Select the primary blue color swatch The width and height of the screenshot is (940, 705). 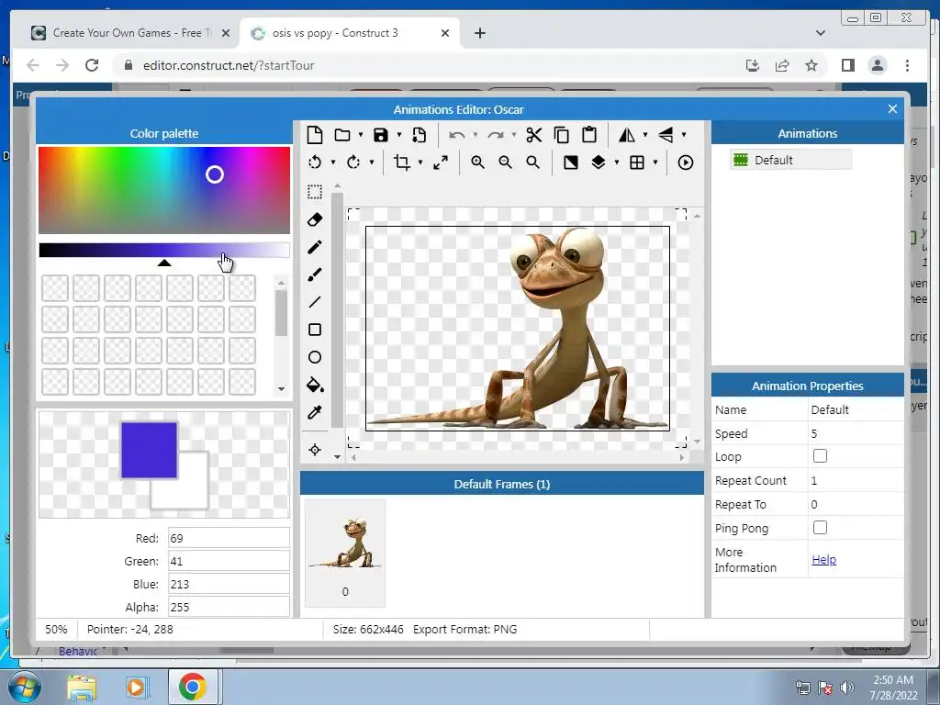coord(149,450)
